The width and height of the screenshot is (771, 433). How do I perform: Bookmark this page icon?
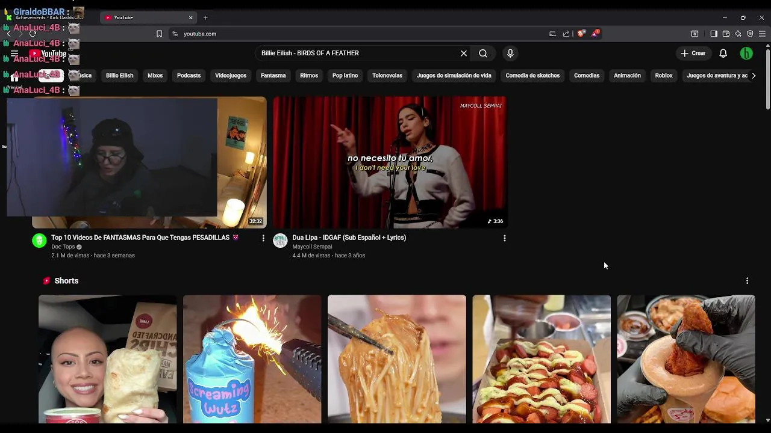click(159, 34)
